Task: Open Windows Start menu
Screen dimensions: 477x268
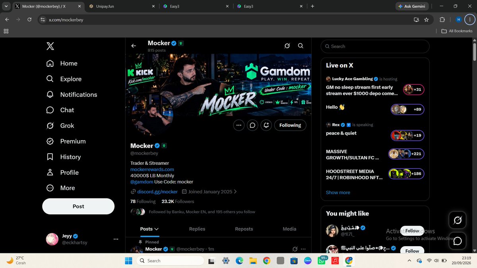Action: click(x=129, y=260)
